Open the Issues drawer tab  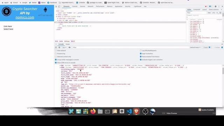68,44
